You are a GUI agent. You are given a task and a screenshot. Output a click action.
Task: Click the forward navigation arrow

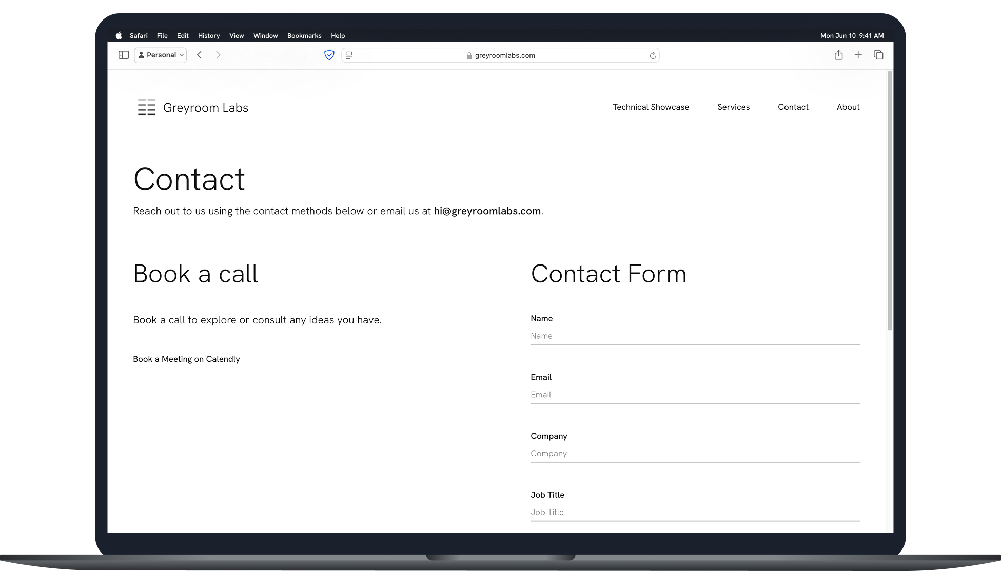click(218, 55)
